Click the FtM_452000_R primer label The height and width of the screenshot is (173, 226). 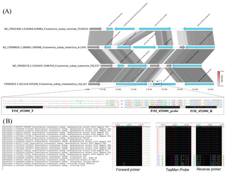point(201,111)
